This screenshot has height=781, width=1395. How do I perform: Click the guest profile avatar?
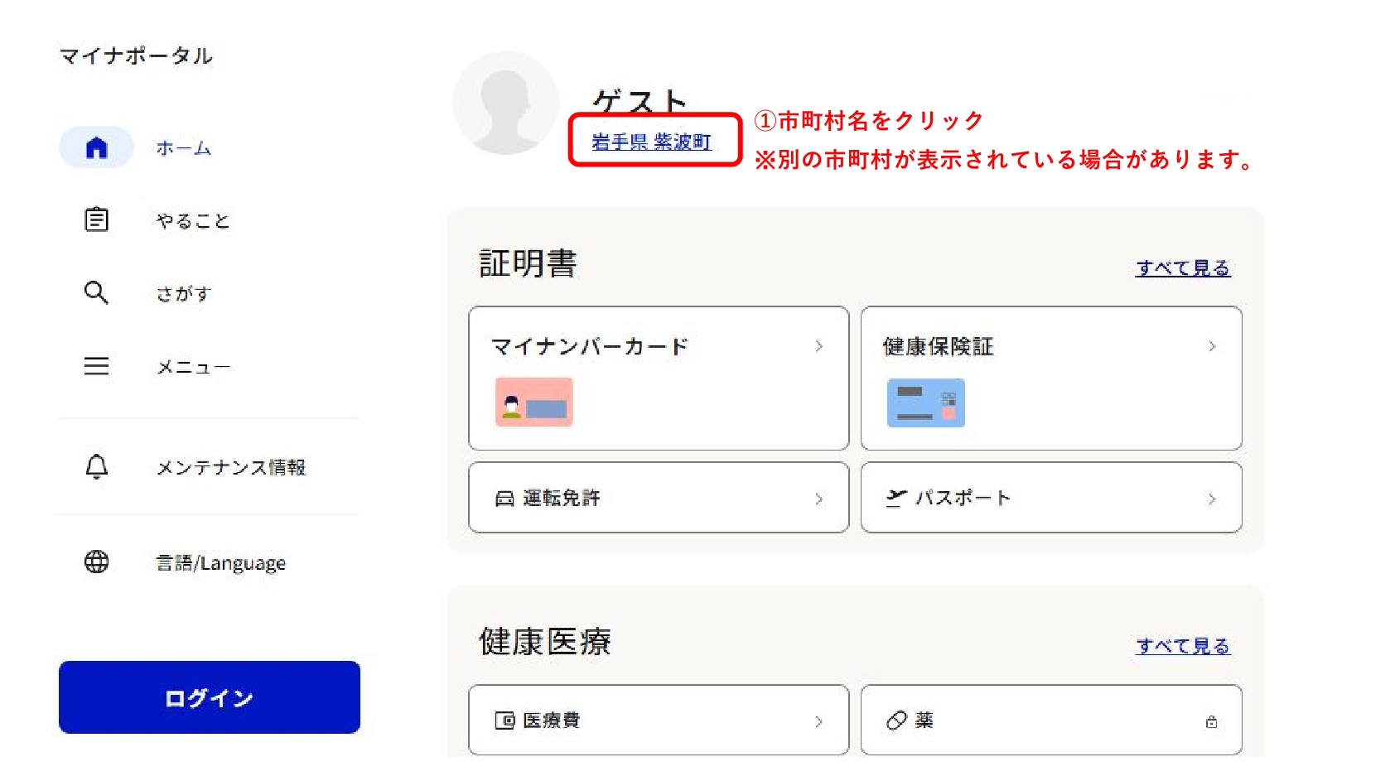pos(505,104)
